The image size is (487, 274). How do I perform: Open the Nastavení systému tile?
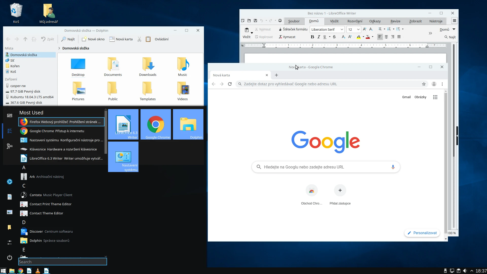point(123,157)
